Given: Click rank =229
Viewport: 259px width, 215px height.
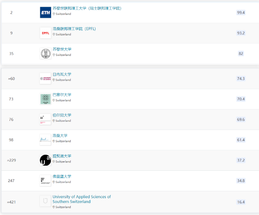Looking at the screenshot, I should tap(11, 160).
